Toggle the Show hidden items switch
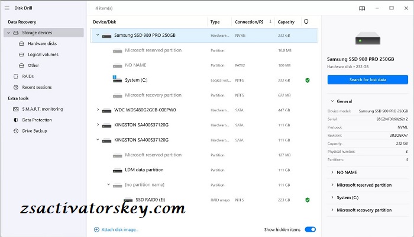The height and width of the screenshot is (237, 414). click(x=310, y=230)
